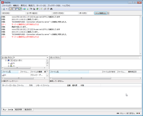
Task: Select コンピューター in the local tree
Action: coord(16,61)
